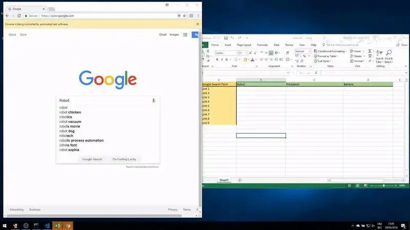Open the General number format dropdown
The height and width of the screenshot is (230, 410).
click(310, 51)
